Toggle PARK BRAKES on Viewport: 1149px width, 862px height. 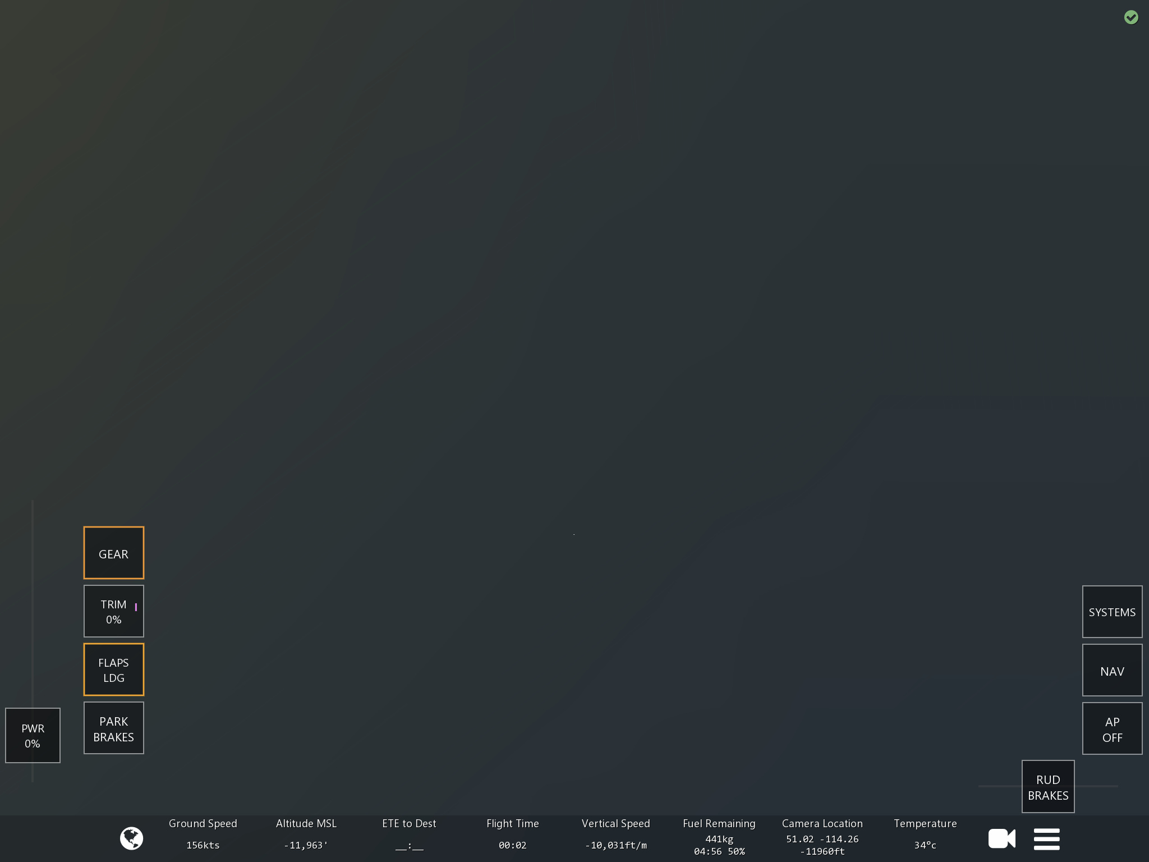pos(114,728)
